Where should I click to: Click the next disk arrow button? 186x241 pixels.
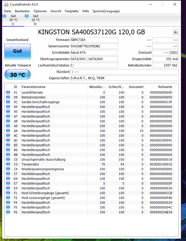[x=176, y=32]
